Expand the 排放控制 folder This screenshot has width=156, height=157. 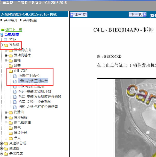click(6, 133)
